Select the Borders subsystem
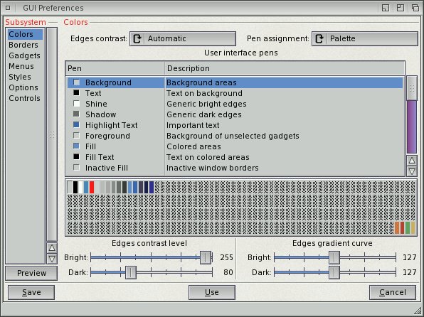424x317 pixels. tap(23, 45)
